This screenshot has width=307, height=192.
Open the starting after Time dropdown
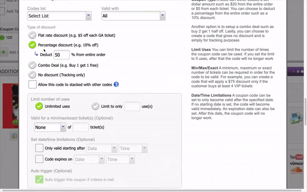tap(133, 148)
